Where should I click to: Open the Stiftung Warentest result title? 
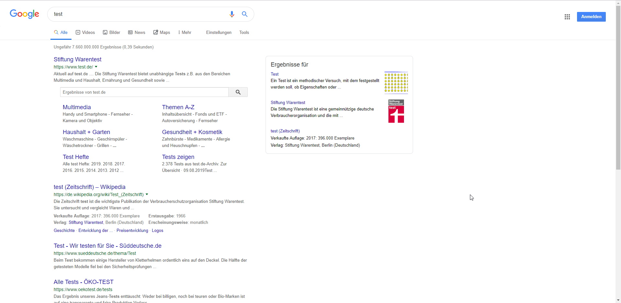coord(78,59)
